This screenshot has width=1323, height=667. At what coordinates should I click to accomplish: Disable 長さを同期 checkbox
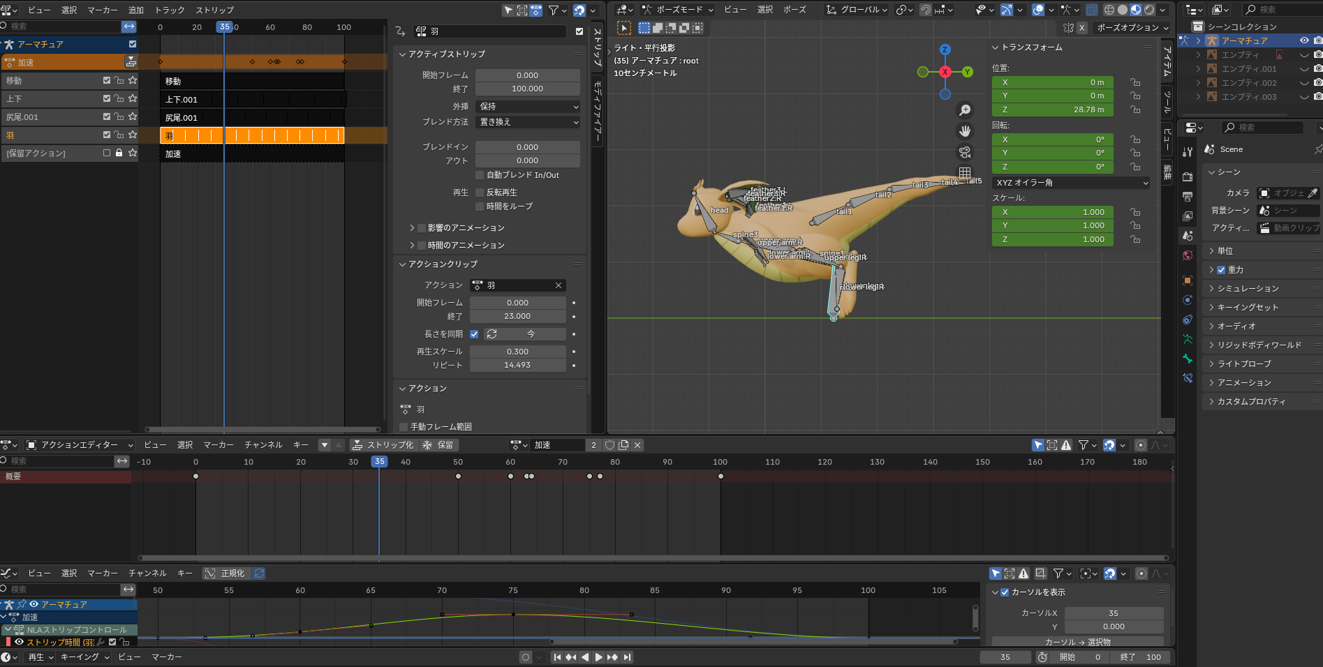point(474,334)
